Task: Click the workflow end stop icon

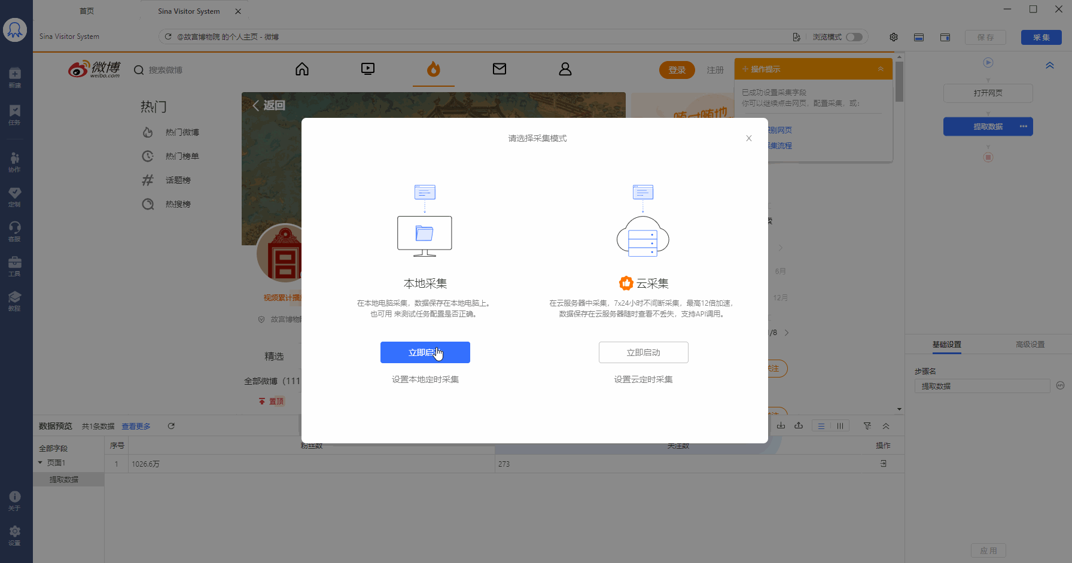Action: [988, 157]
